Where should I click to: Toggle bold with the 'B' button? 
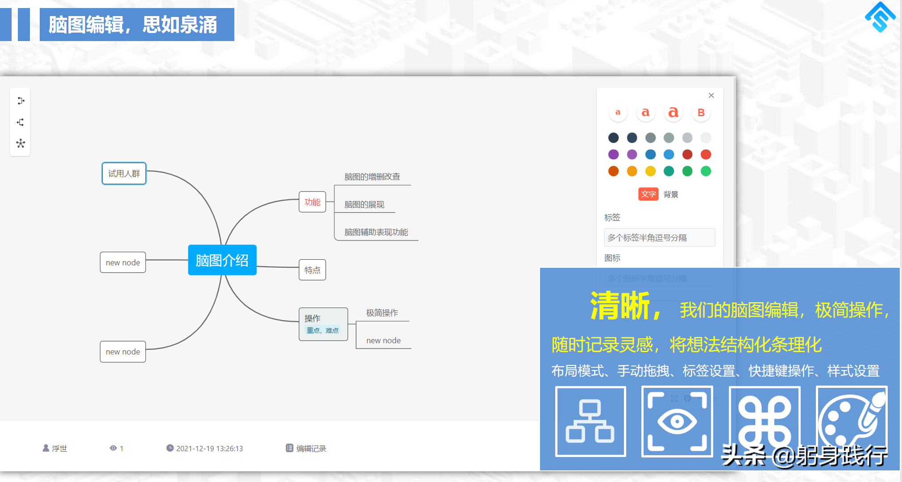pyautogui.click(x=701, y=112)
